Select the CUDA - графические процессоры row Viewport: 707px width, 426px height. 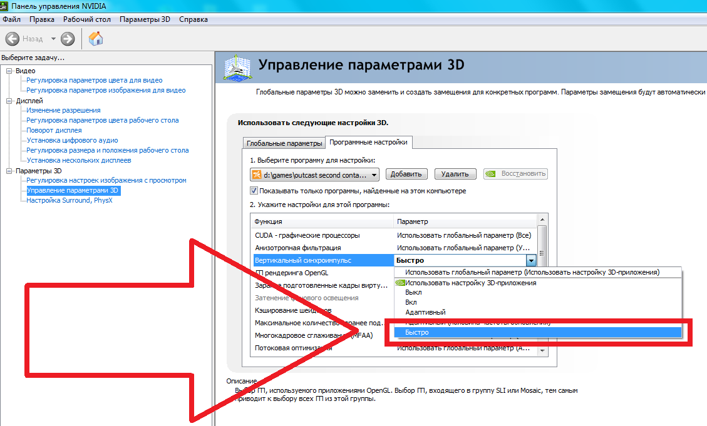pyautogui.click(x=394, y=235)
